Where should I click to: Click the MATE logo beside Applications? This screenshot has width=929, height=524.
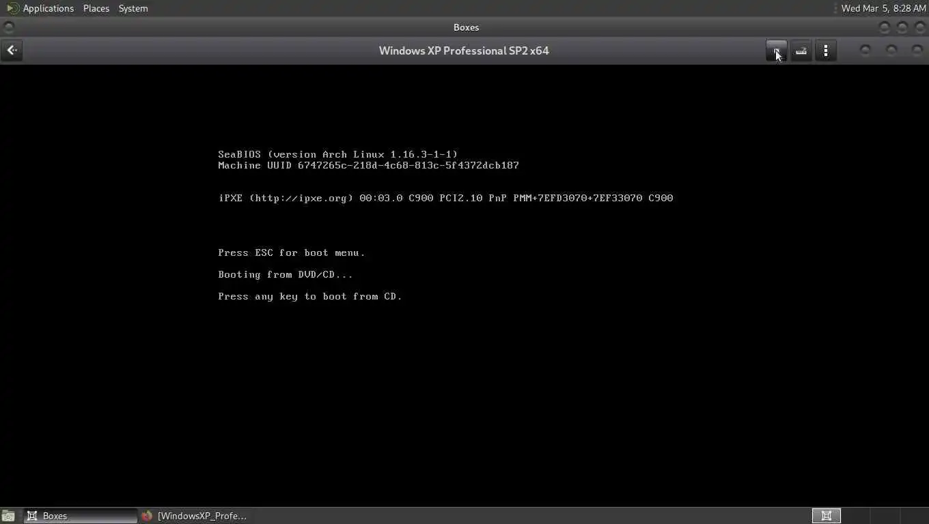click(12, 8)
